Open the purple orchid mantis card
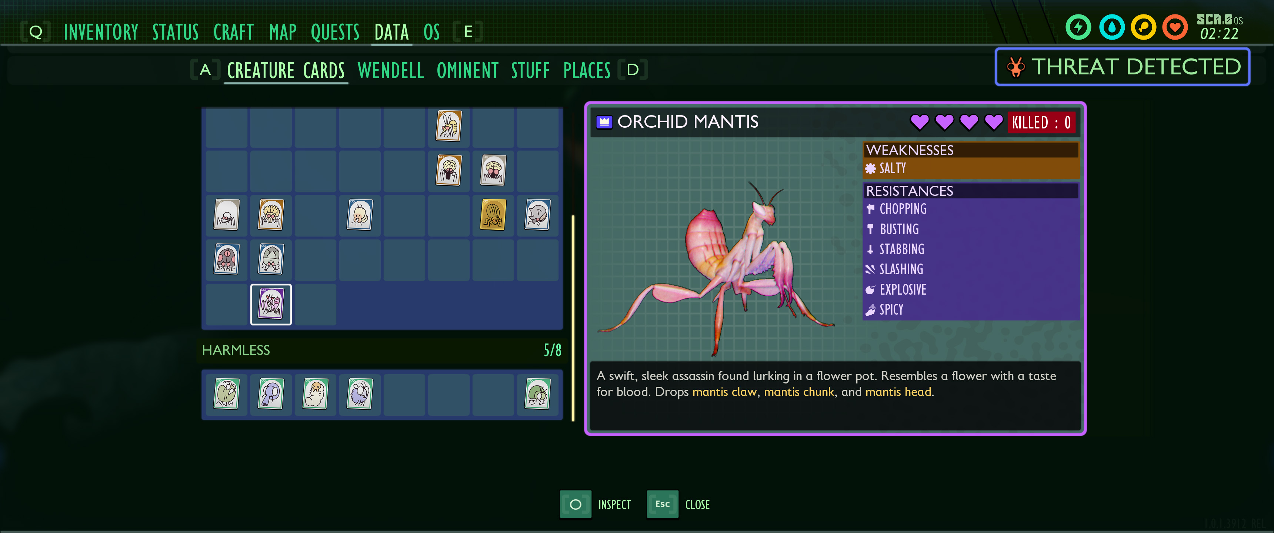The height and width of the screenshot is (533, 1274). (271, 304)
